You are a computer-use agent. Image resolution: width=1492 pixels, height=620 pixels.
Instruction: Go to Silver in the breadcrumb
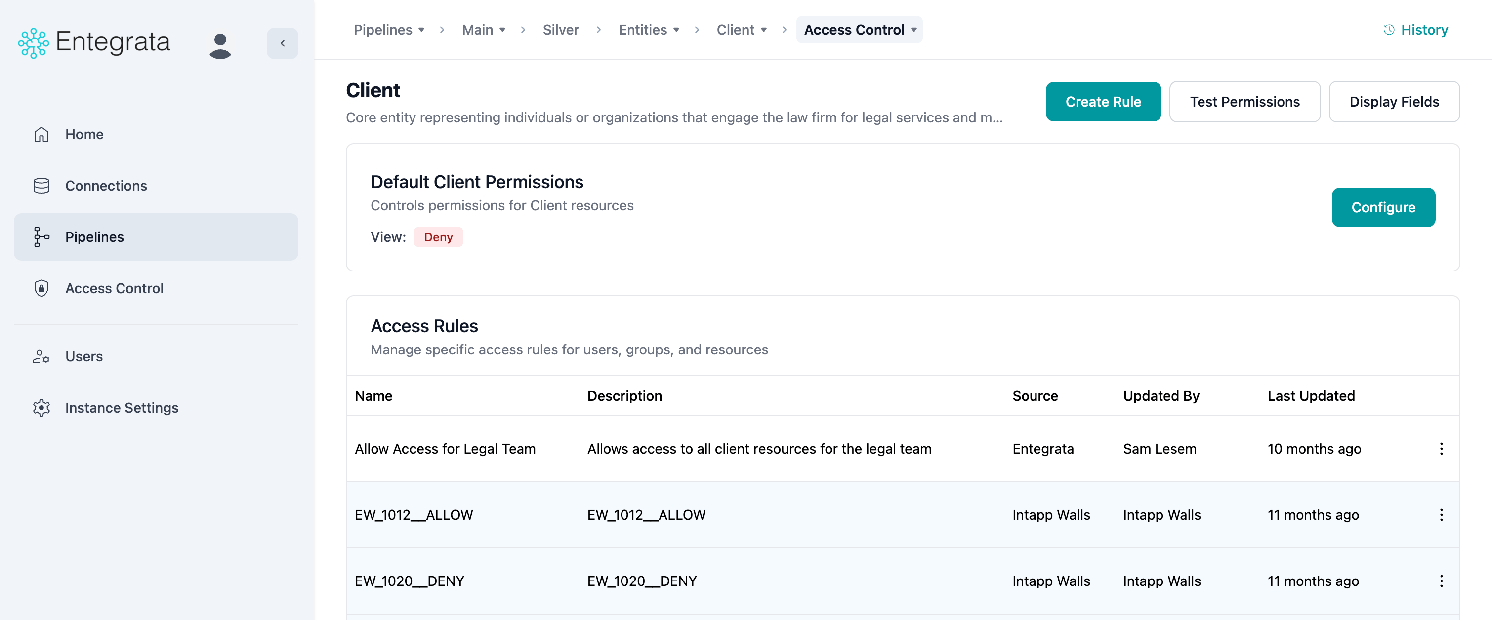pos(560,30)
